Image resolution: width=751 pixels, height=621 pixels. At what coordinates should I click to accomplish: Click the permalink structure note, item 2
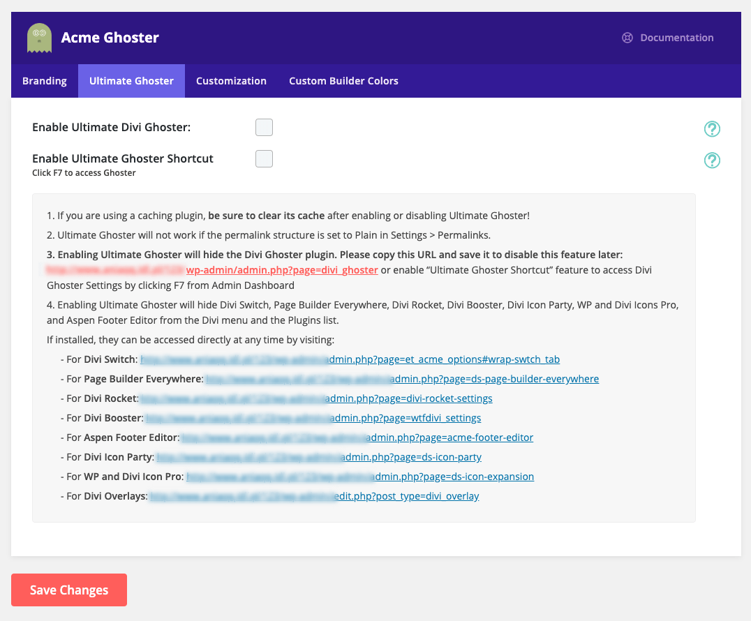click(269, 236)
